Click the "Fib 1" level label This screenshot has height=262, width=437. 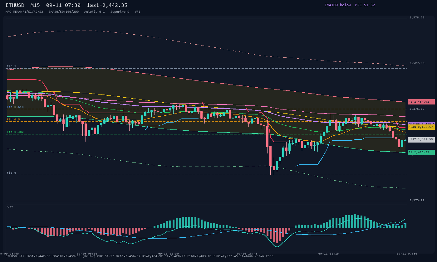pos(12,66)
